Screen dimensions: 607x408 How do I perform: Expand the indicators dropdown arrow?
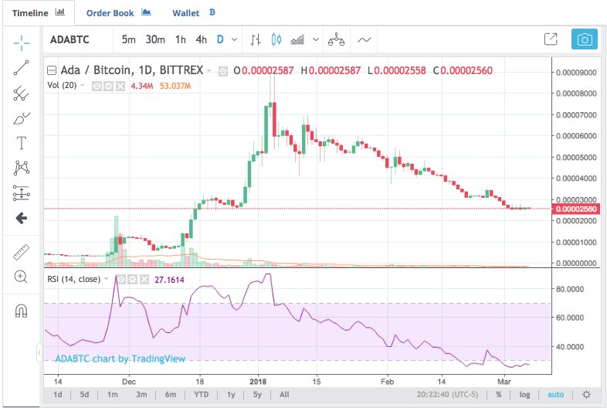pos(316,39)
